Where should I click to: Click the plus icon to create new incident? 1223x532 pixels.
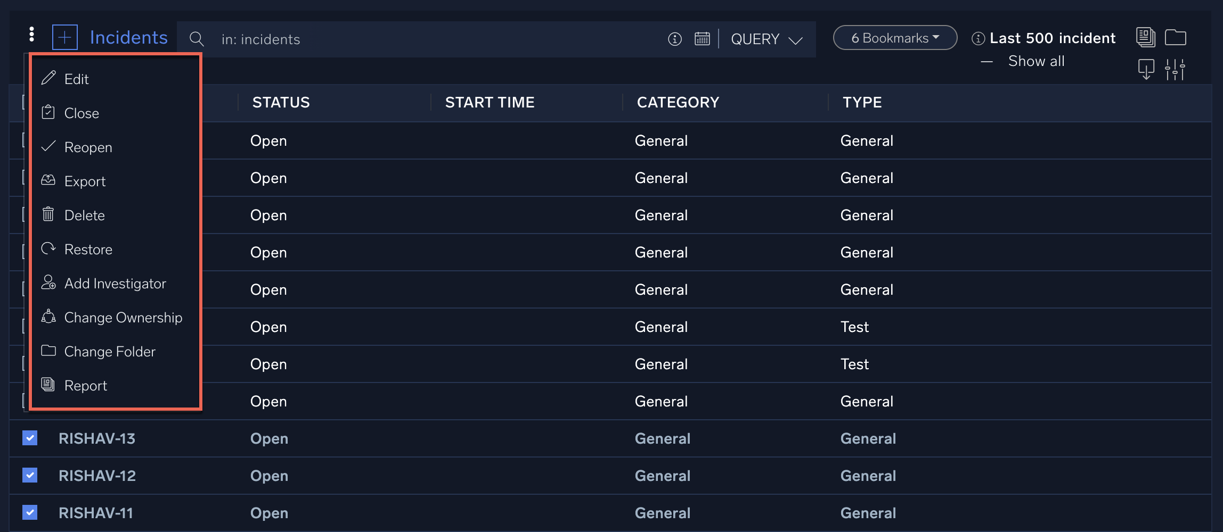(65, 38)
